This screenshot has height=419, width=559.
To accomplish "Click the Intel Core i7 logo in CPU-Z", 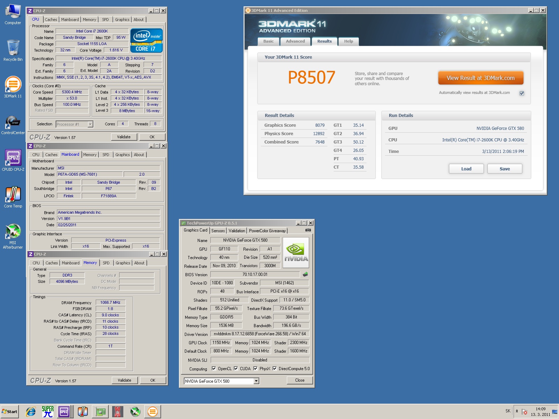I will pyautogui.click(x=146, y=41).
